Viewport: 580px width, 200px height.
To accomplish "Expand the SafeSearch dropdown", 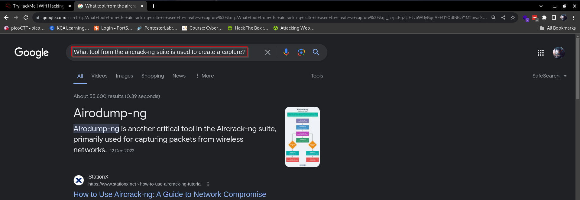I will pyautogui.click(x=549, y=76).
